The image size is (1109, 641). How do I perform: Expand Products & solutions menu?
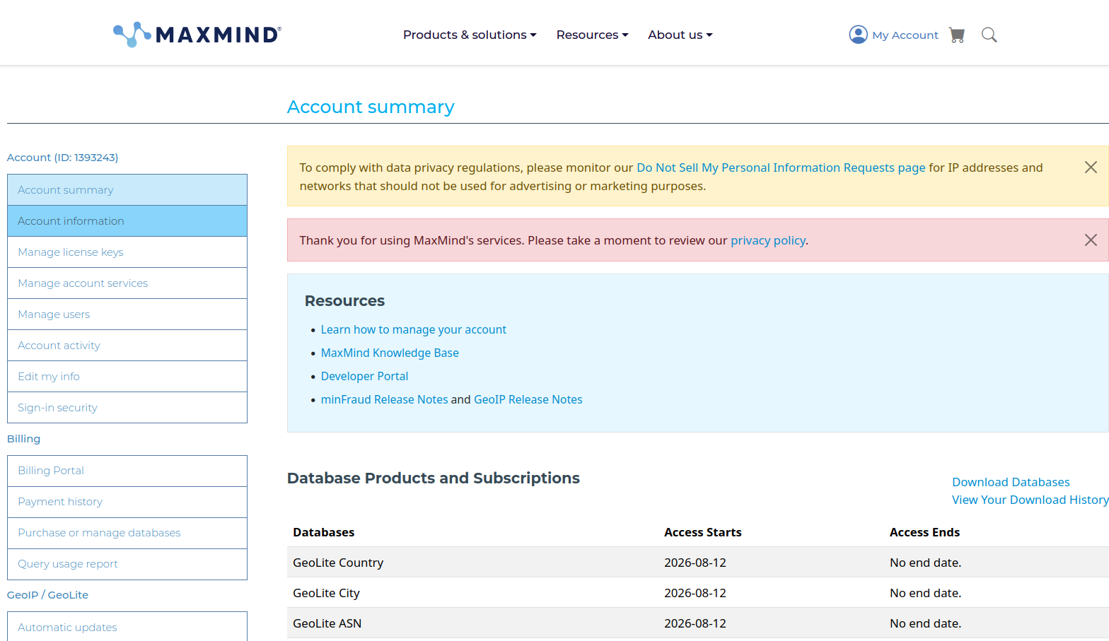(470, 35)
